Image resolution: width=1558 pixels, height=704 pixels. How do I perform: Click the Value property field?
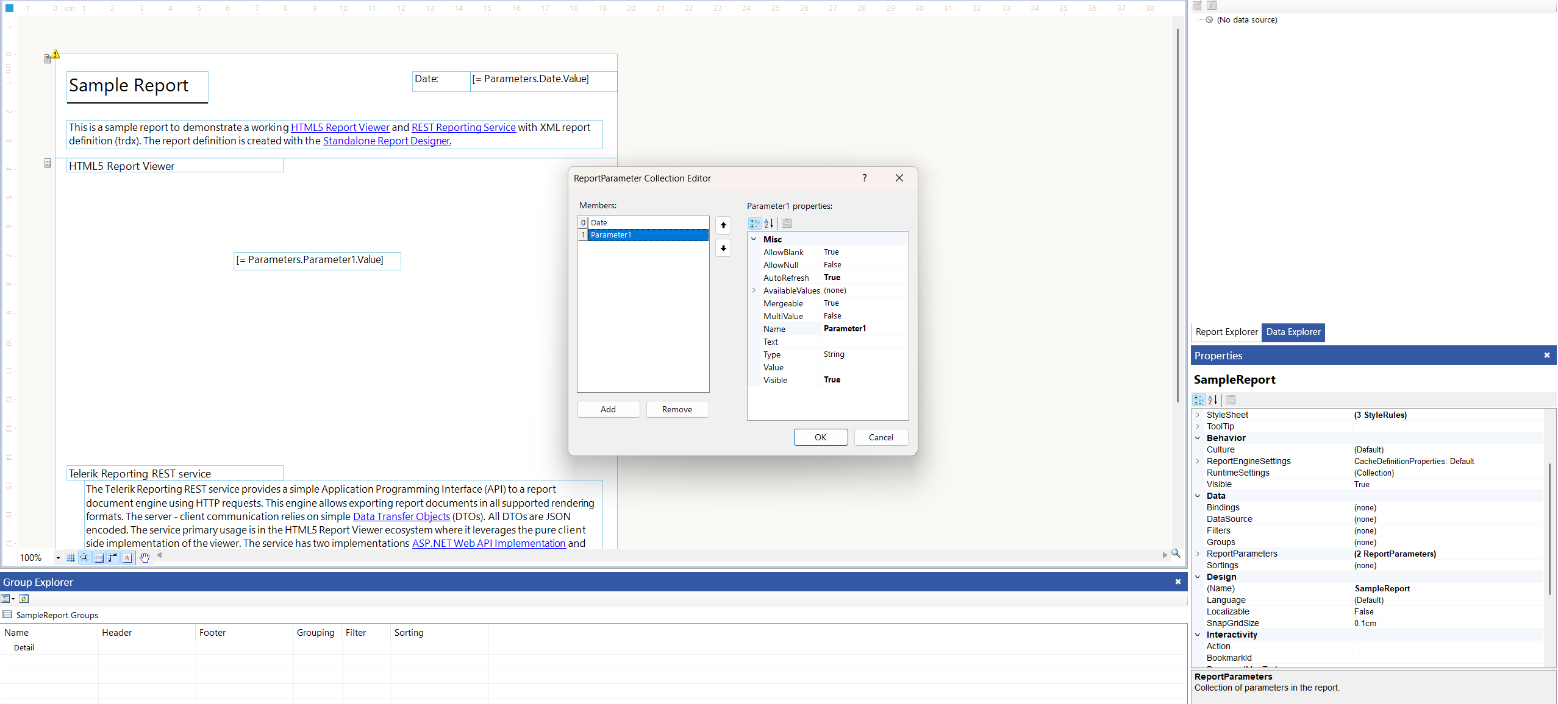click(864, 367)
